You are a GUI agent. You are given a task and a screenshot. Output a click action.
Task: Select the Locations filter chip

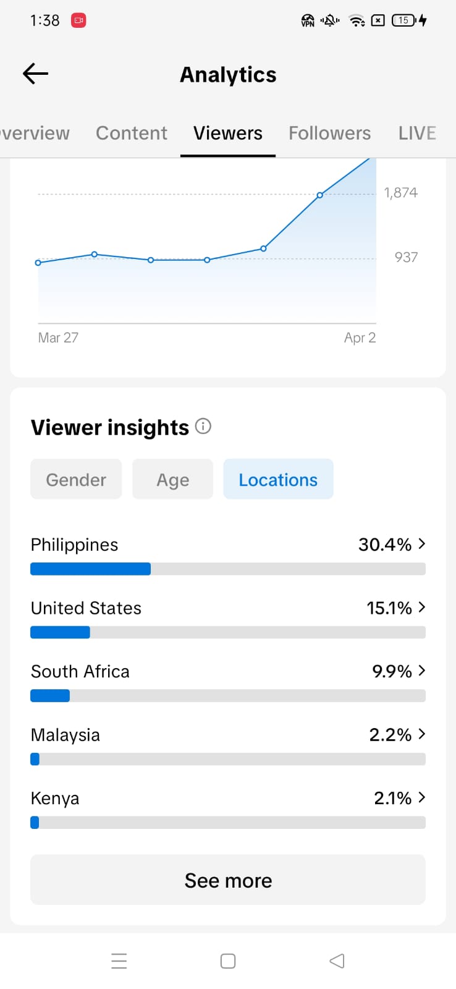(x=278, y=479)
